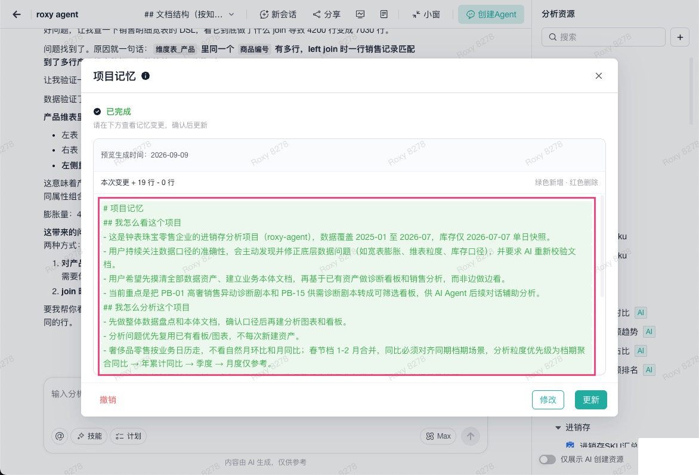Click the '## 我怎么看这个项目' line

coord(142,223)
